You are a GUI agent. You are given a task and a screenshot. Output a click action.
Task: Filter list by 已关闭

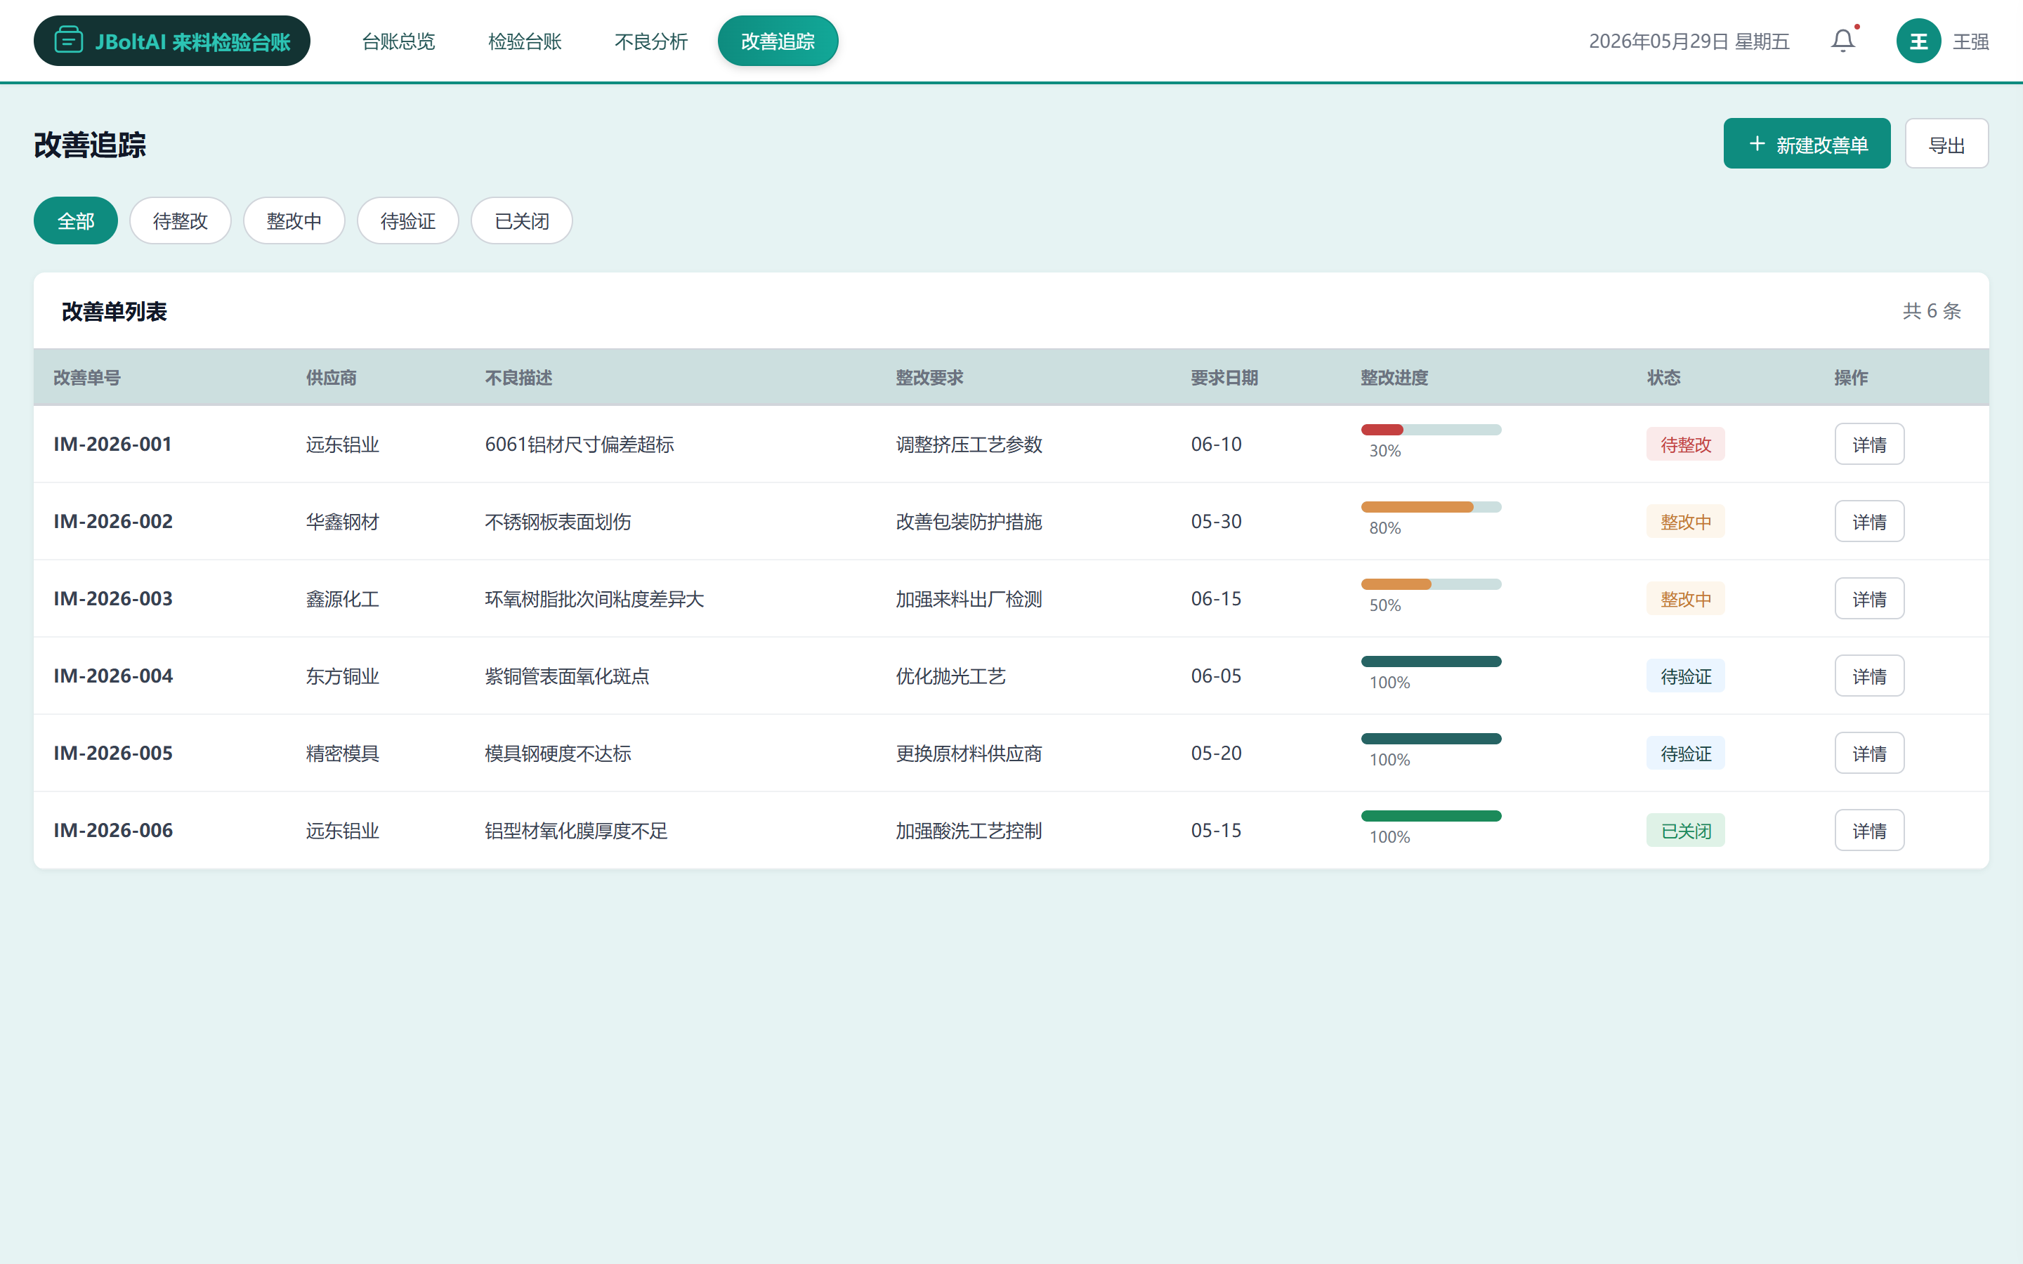[x=522, y=220]
